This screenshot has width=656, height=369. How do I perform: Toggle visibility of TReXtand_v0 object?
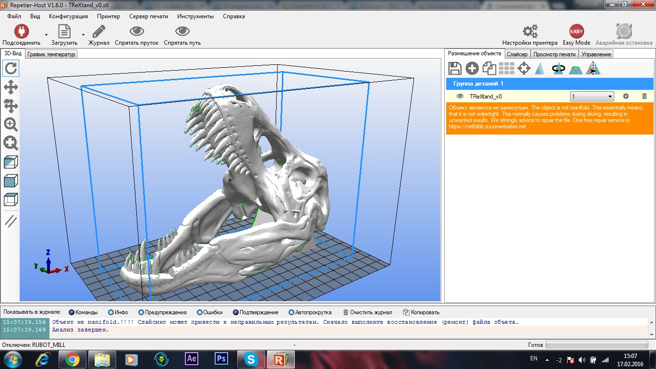pyautogui.click(x=460, y=97)
